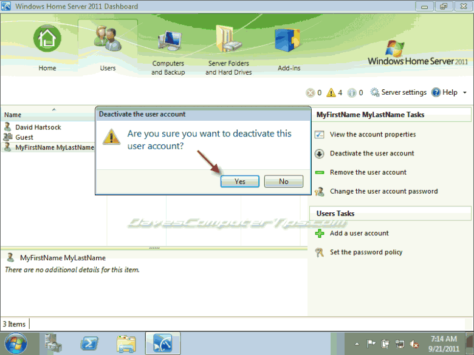Open the Windows Start button

pos(16,343)
